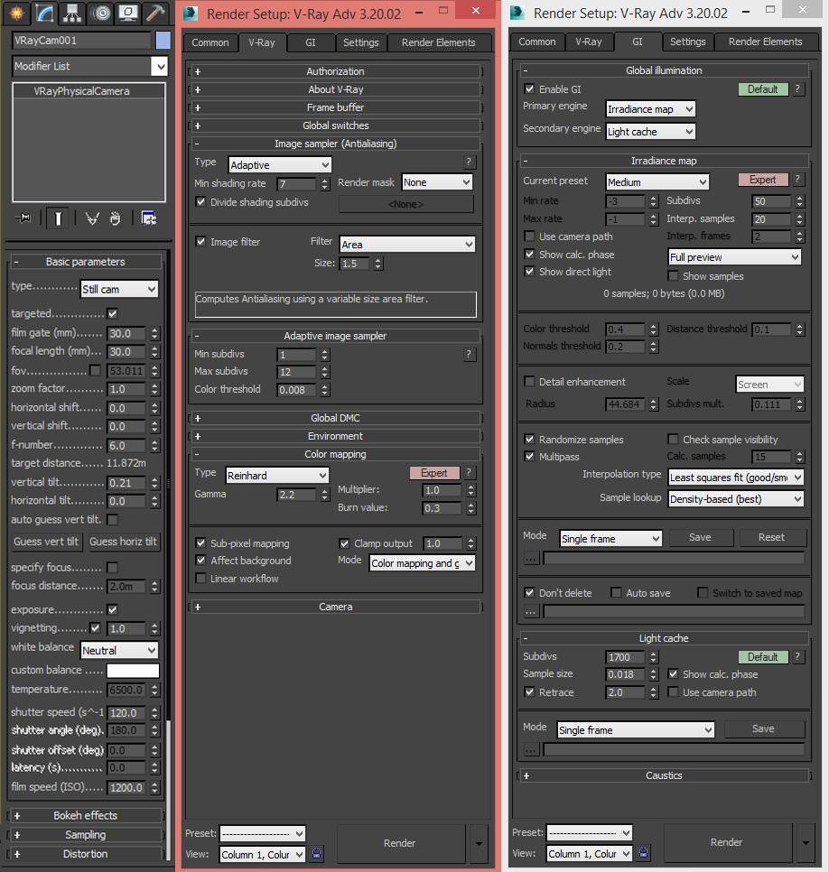
Task: Uncheck the Image filter checkbox
Action: pyautogui.click(x=201, y=242)
